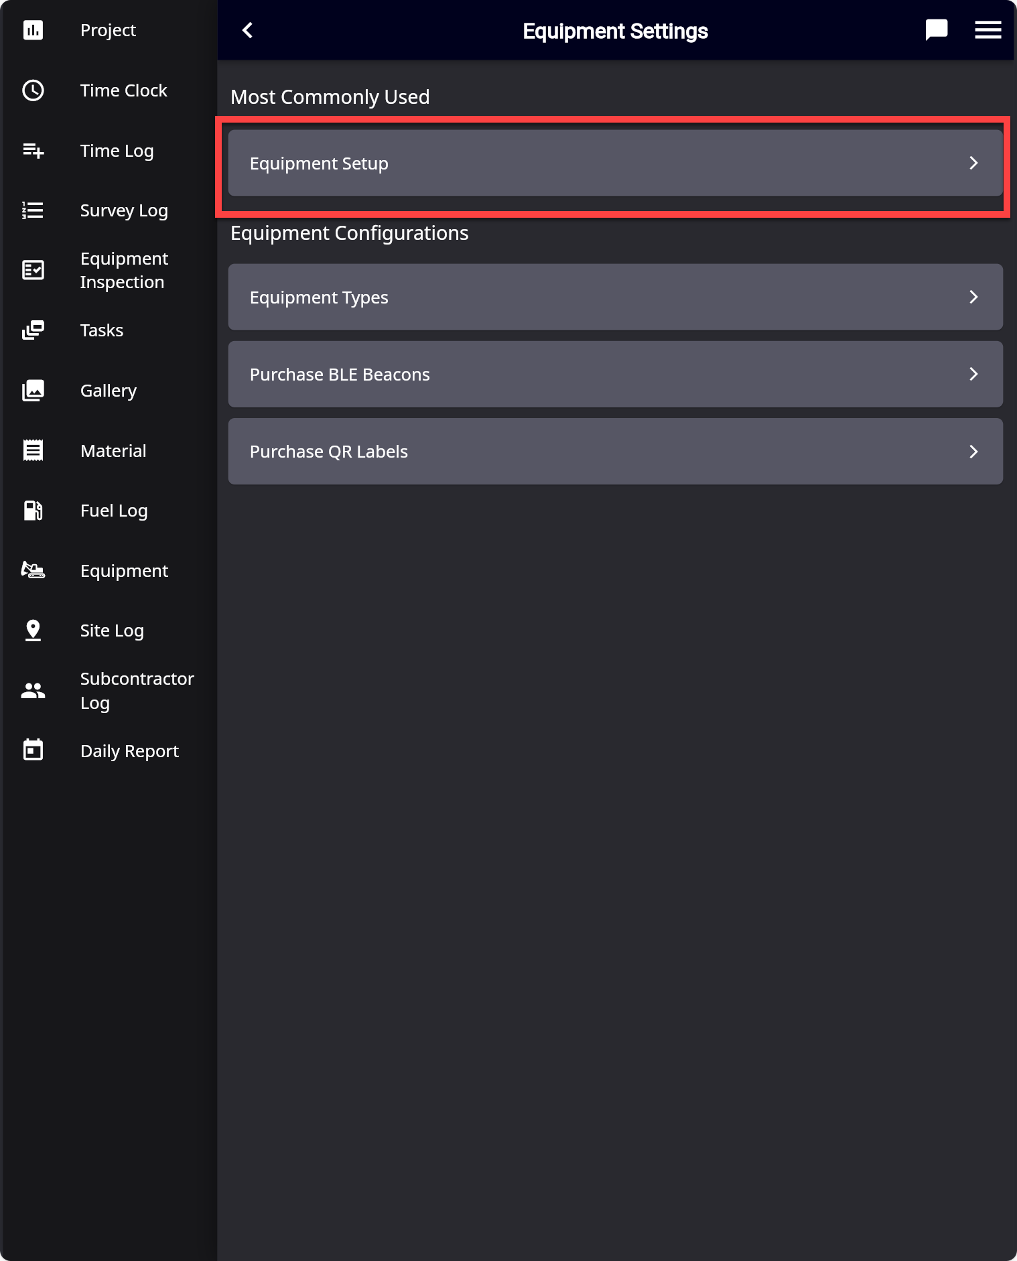The width and height of the screenshot is (1017, 1261).
Task: Click the Site Log map pin icon
Action: coord(33,630)
